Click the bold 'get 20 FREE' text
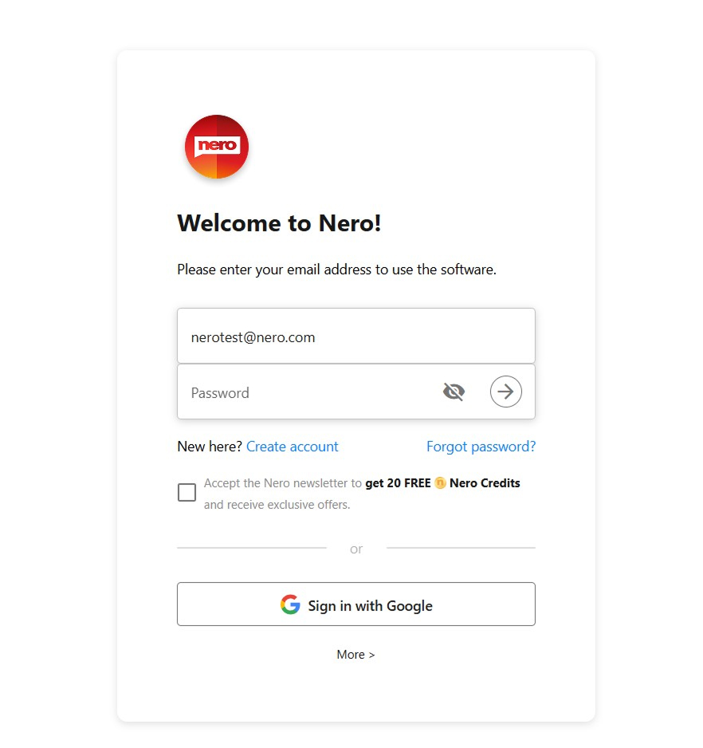The height and width of the screenshot is (748, 703). [x=398, y=482]
